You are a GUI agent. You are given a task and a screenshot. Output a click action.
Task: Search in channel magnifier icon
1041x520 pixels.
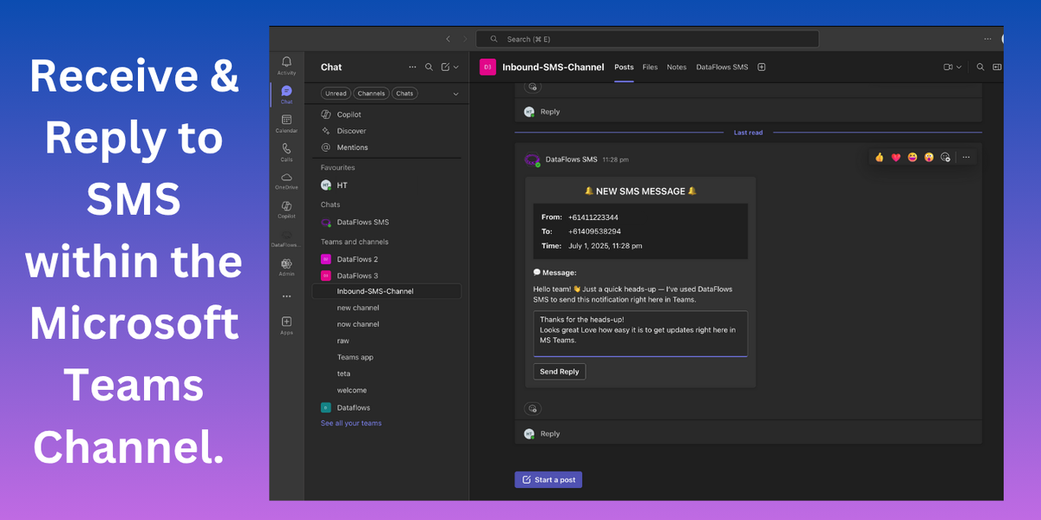pos(980,67)
